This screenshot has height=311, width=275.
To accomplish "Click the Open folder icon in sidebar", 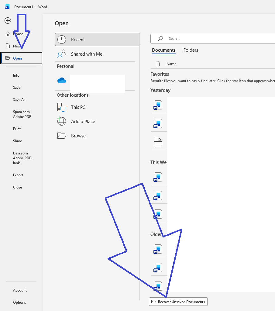I will [8, 58].
